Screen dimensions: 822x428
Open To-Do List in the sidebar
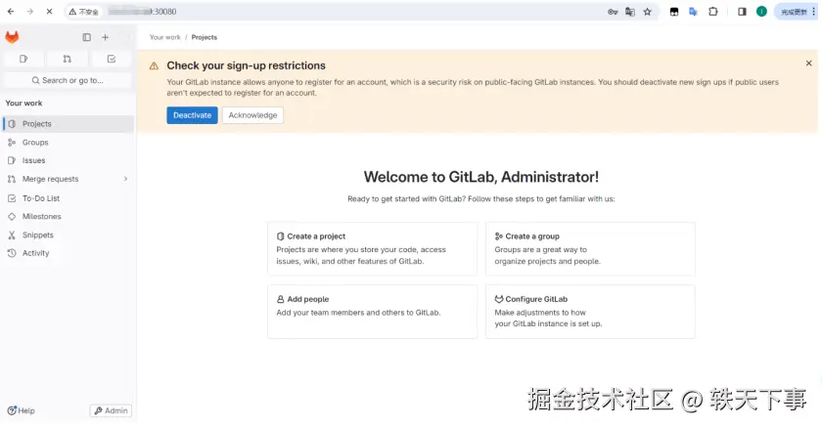[x=68, y=198]
